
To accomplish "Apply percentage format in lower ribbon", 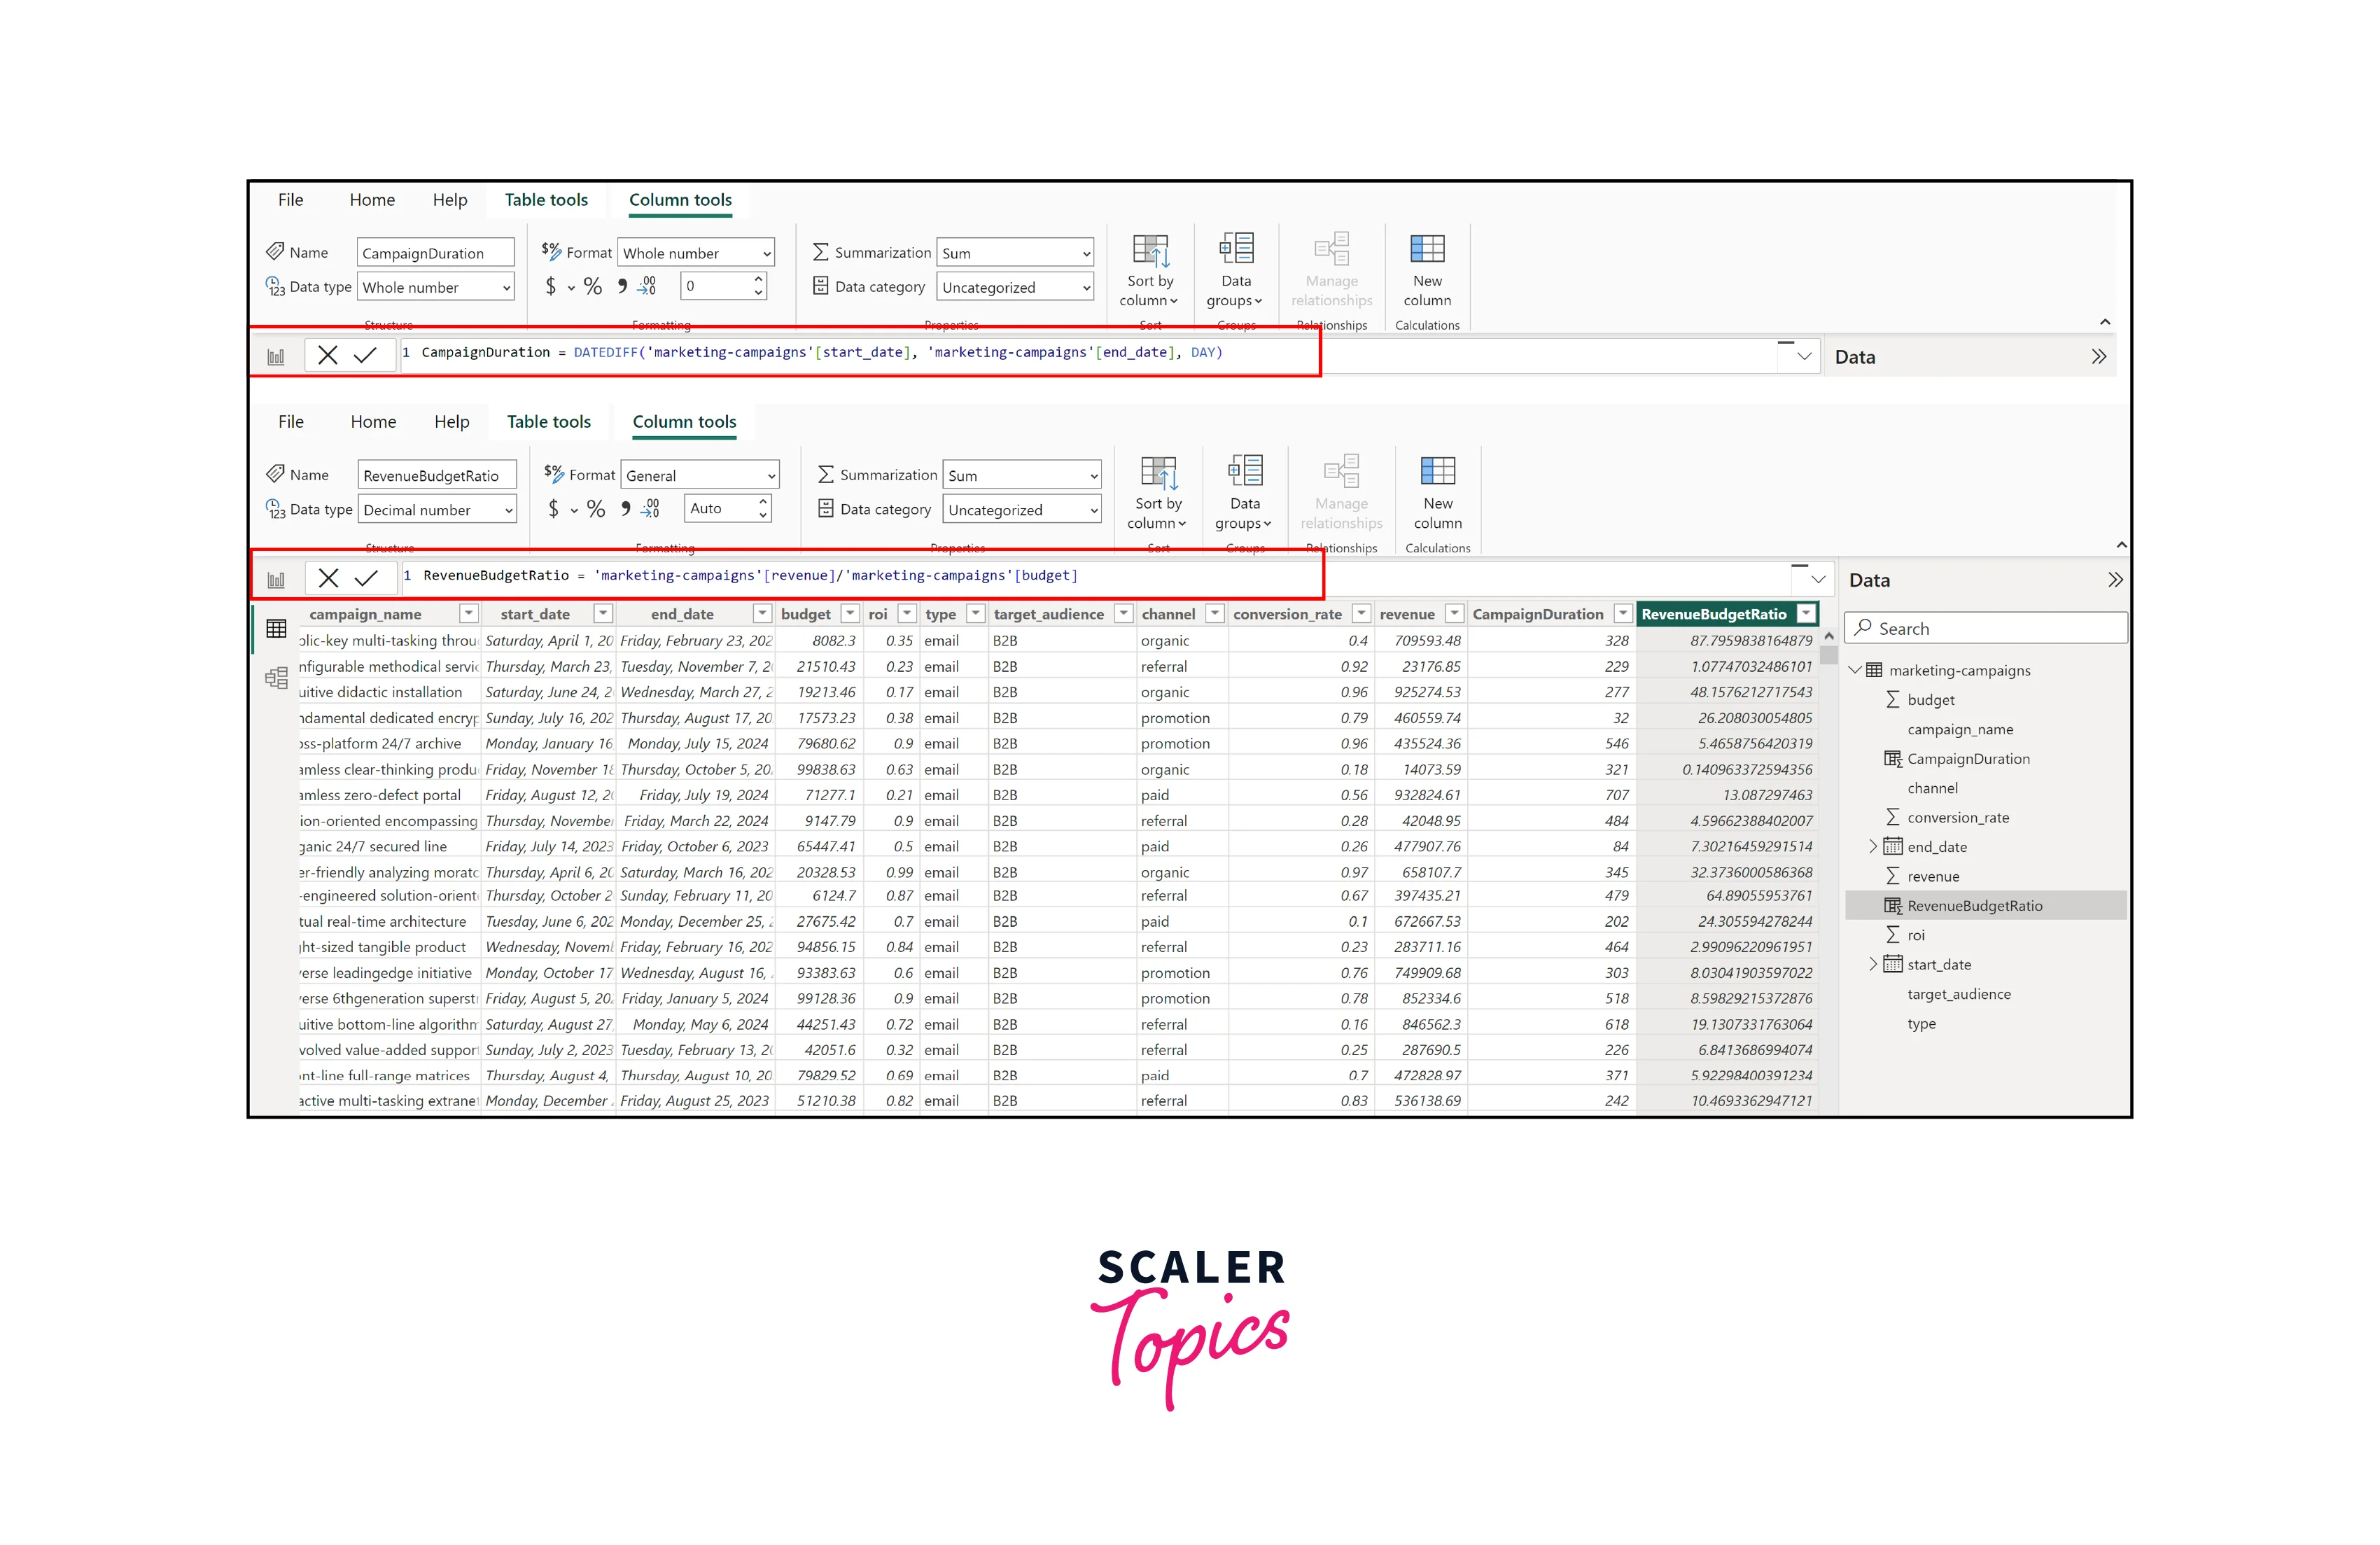I will 596,510.
